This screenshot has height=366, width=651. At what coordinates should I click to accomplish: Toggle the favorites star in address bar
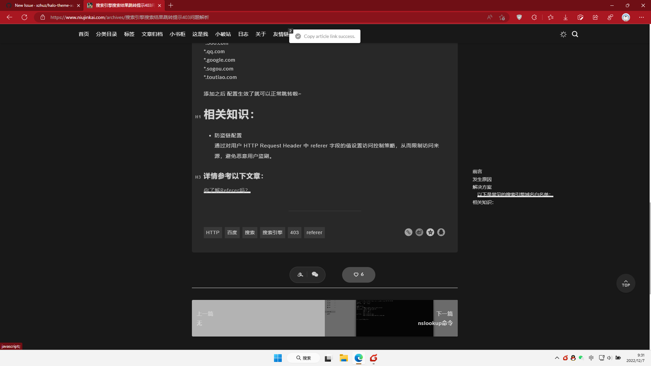pos(502,17)
